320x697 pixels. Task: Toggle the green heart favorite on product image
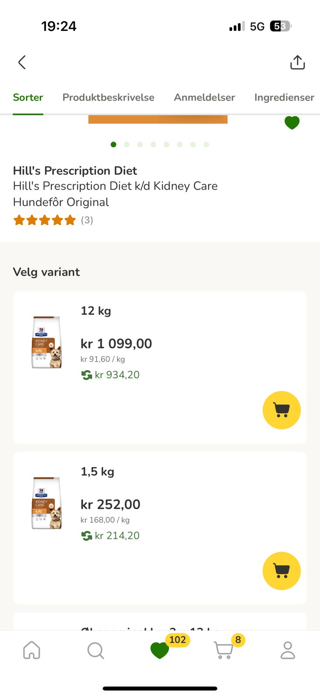pos(292,123)
